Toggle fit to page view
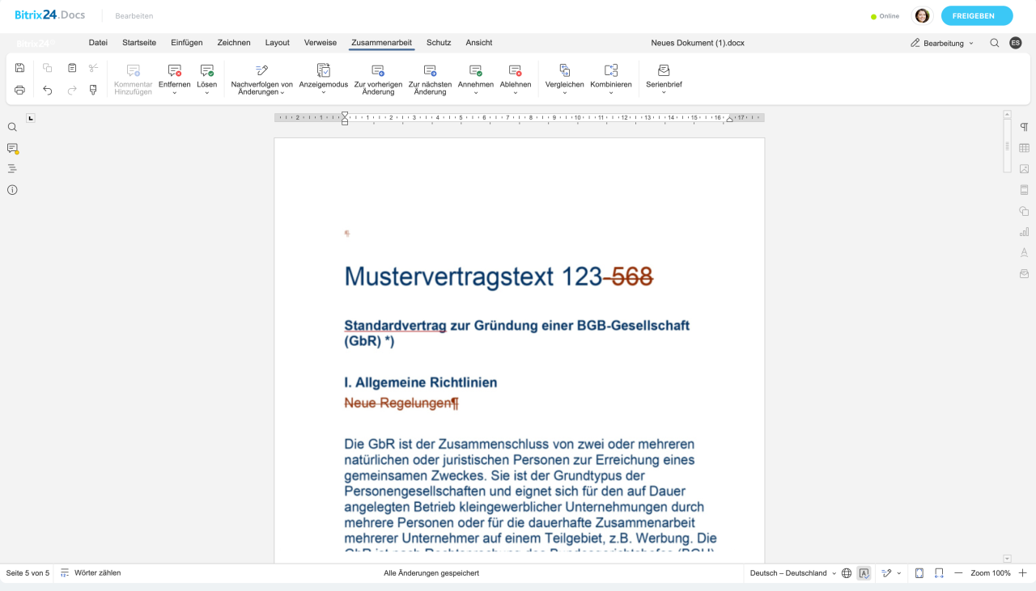The image size is (1036, 591). 919,573
